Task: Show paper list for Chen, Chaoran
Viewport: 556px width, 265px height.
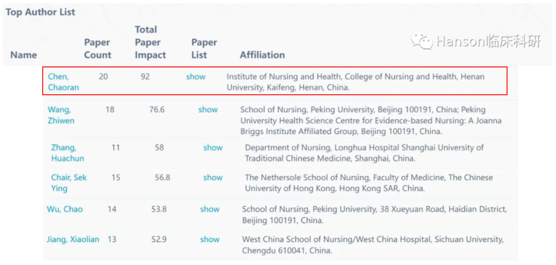Action: pos(196,77)
